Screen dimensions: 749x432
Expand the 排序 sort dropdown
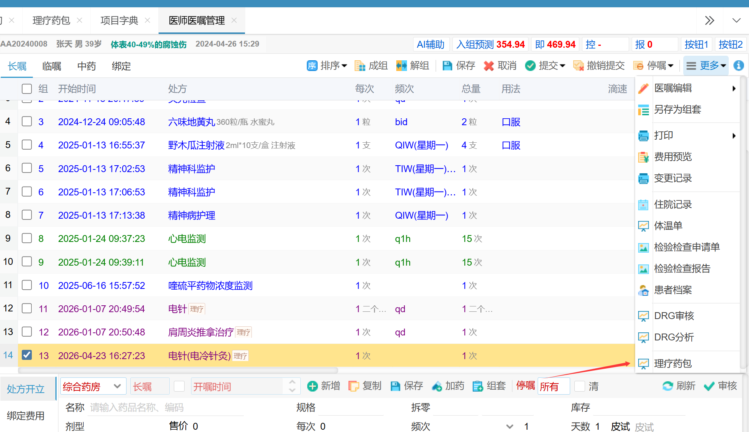tap(344, 66)
